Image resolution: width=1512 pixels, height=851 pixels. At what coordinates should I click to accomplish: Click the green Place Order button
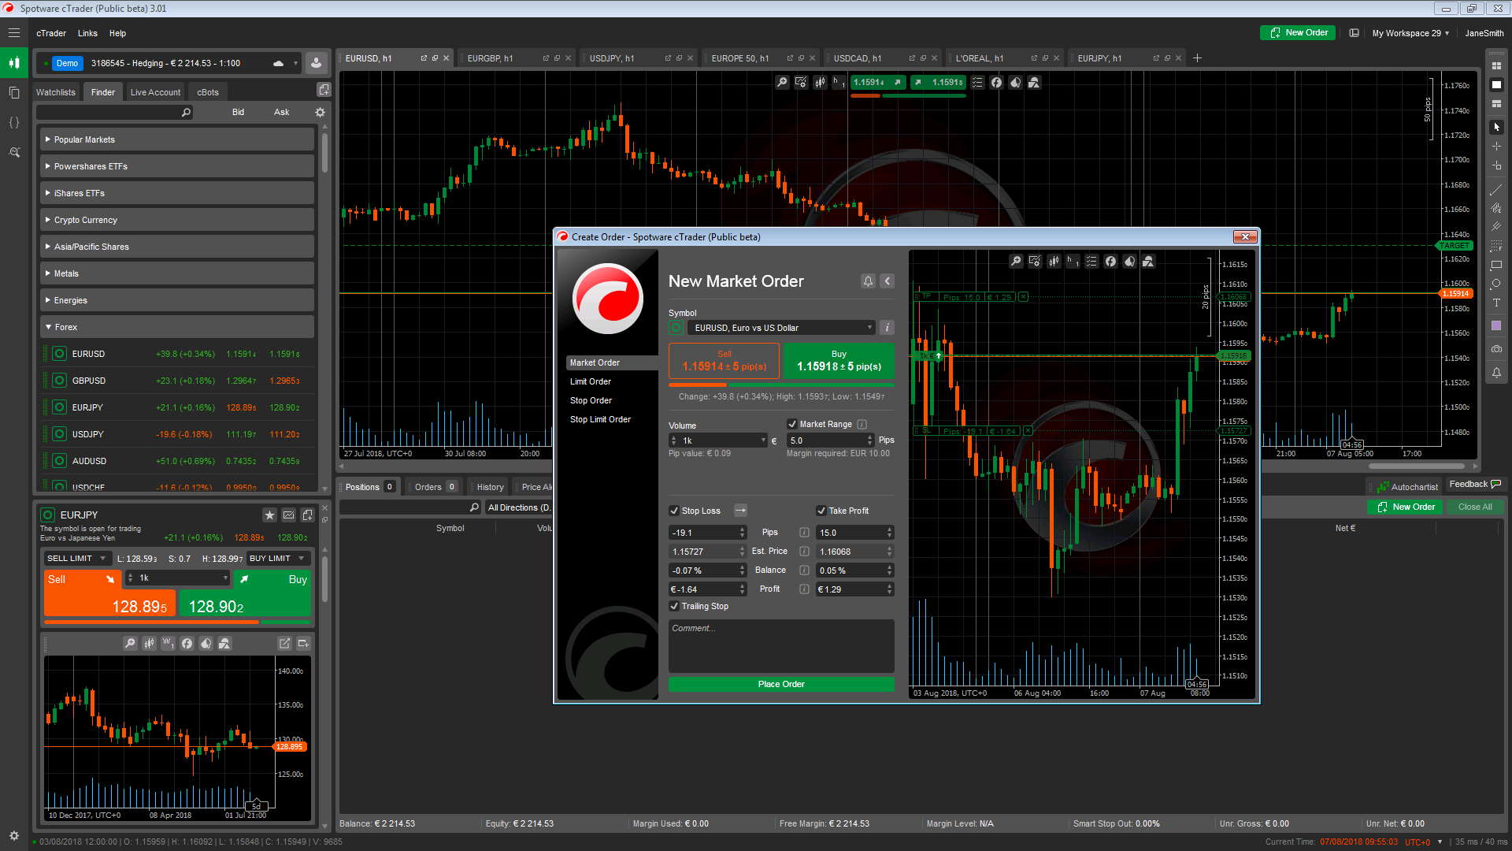(781, 684)
